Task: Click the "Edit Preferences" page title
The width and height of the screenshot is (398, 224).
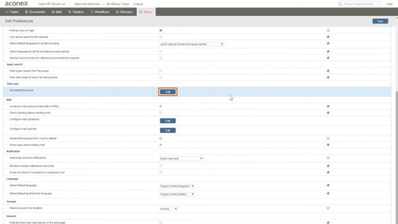Action: (19, 21)
